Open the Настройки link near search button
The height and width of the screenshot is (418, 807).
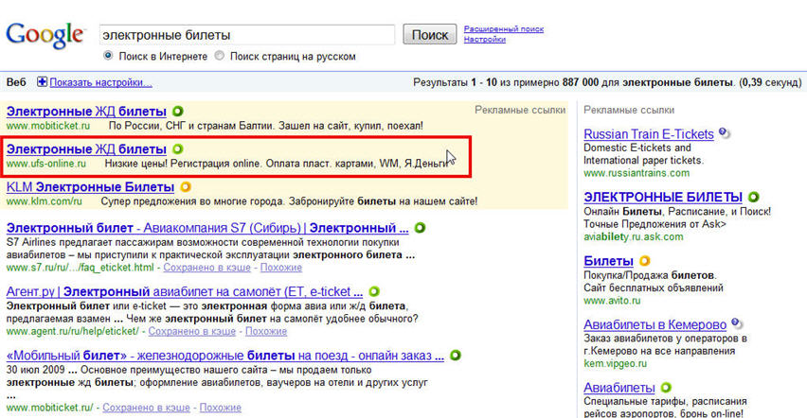[x=485, y=41]
